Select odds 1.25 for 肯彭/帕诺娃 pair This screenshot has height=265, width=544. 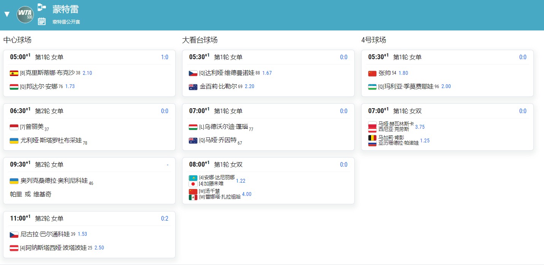coord(425,140)
